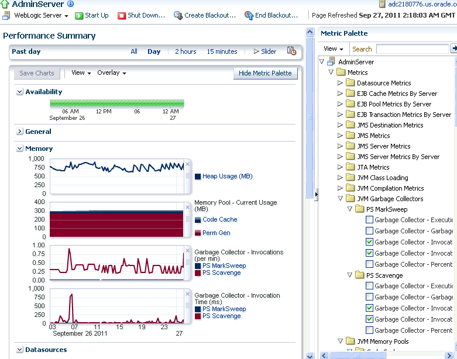Expand the General section
Image resolution: width=457 pixels, height=359 pixels.
pyautogui.click(x=19, y=132)
